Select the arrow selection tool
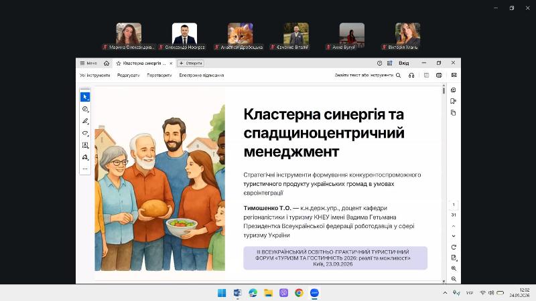 85,97
